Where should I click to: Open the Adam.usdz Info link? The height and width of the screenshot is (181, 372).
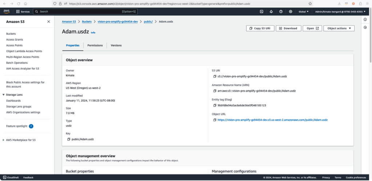93,33
